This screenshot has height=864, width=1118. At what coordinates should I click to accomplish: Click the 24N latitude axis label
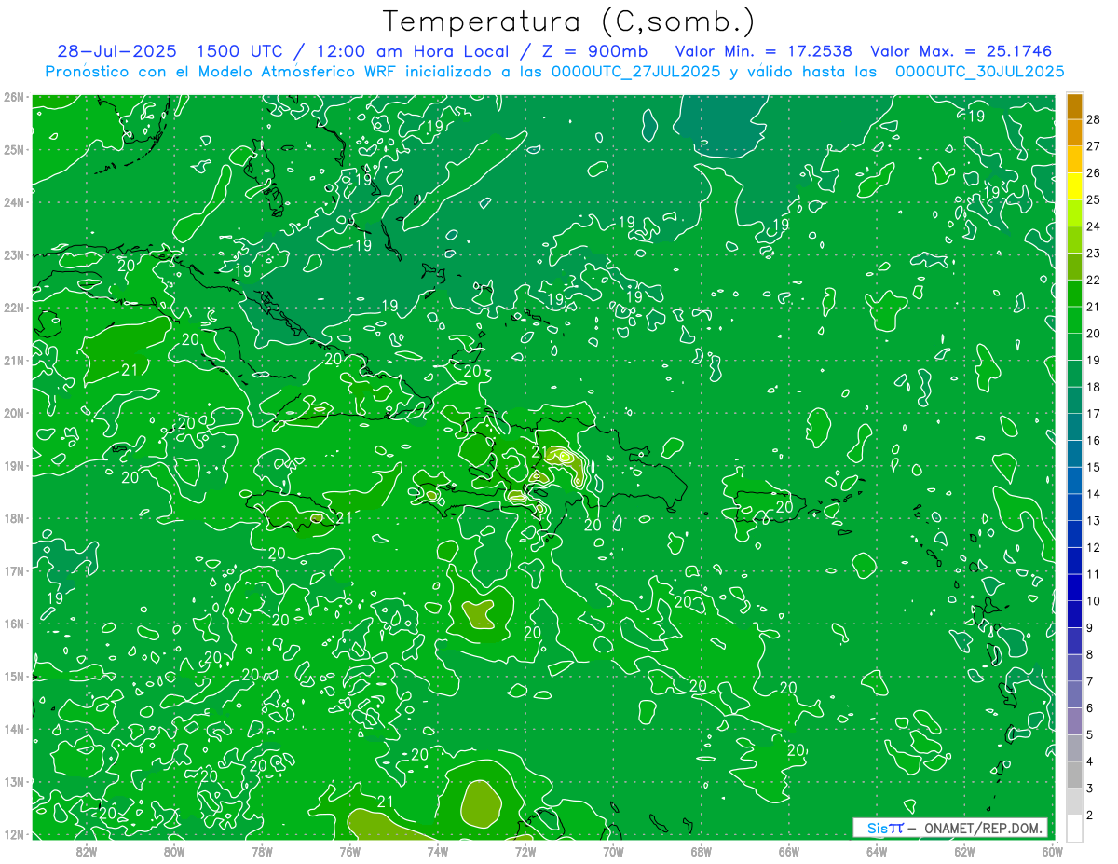[x=13, y=202]
